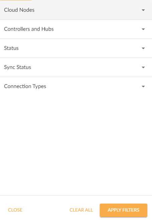The width and height of the screenshot is (152, 223).
Task: Click the orange outlined button at top
Action: (16, 0)
